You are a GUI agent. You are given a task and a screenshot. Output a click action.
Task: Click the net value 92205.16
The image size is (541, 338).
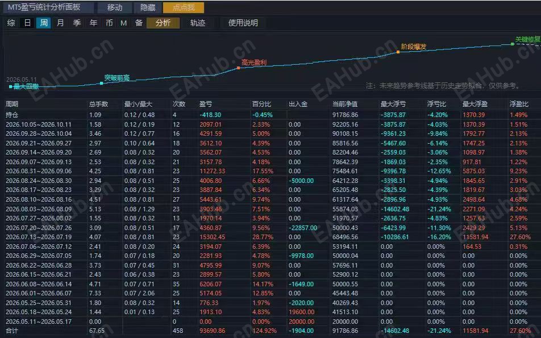(345, 124)
